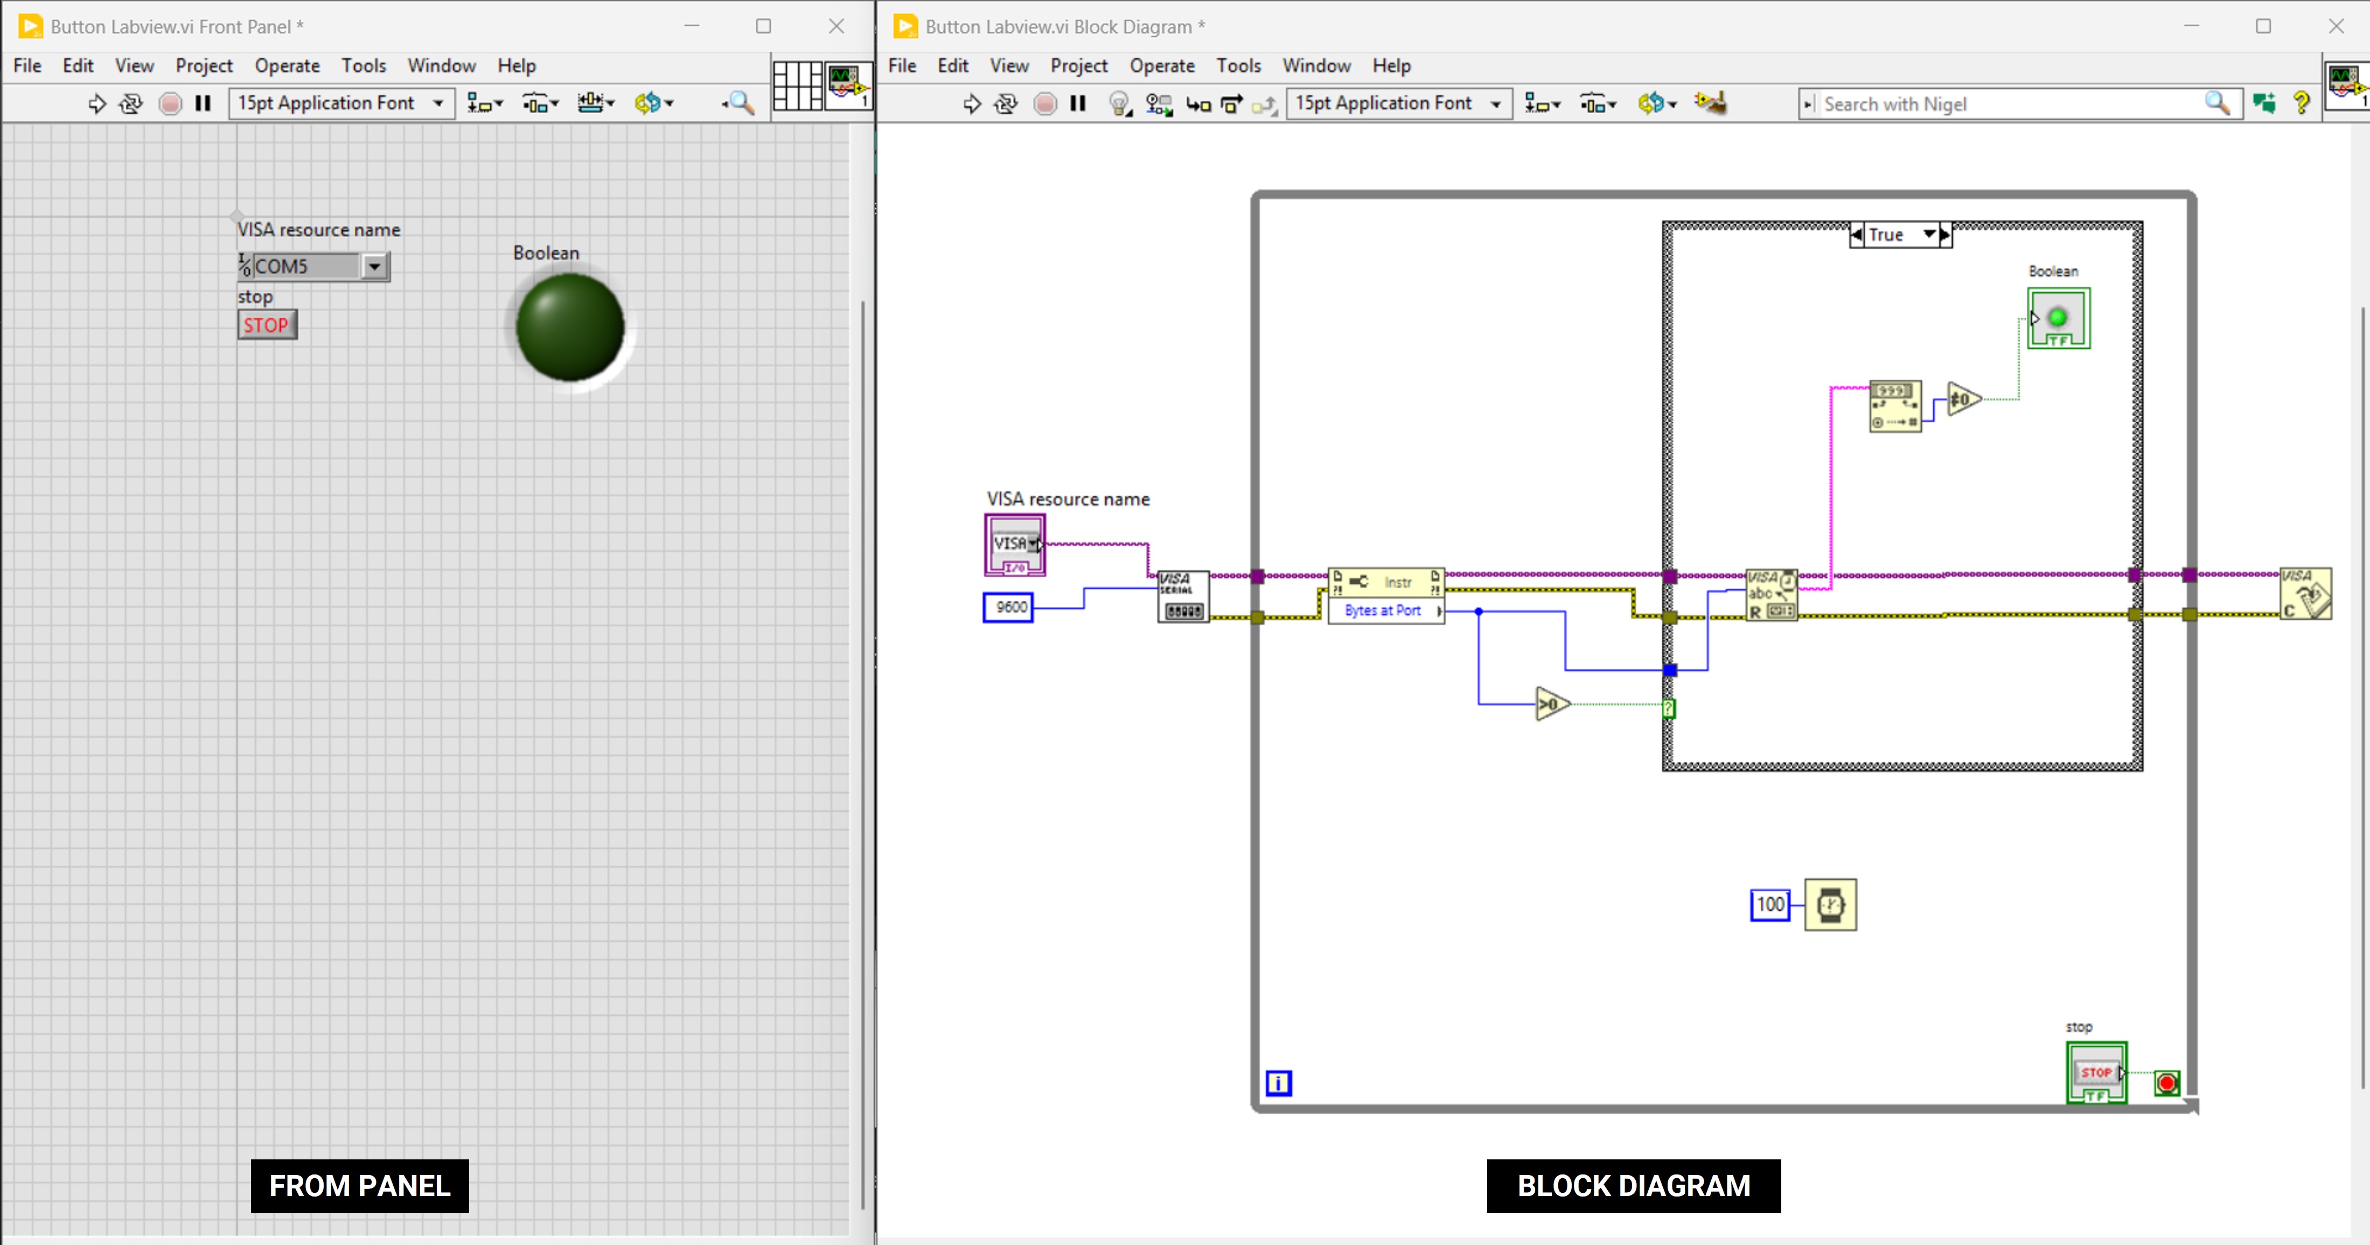Click the Step Over debugging icon
This screenshot has width=2370, height=1245.
click(x=1231, y=104)
